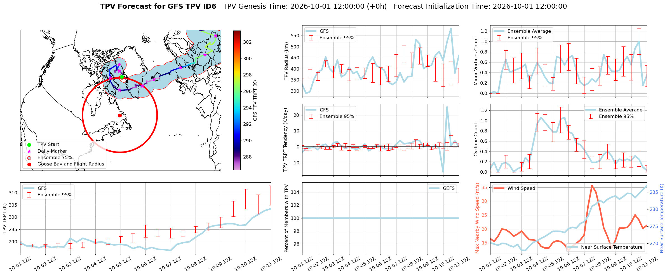The height and width of the screenshot is (275, 667).
Task: Click the TPV TRPT Tendency (K/day) axis label
Action: (x=285, y=139)
